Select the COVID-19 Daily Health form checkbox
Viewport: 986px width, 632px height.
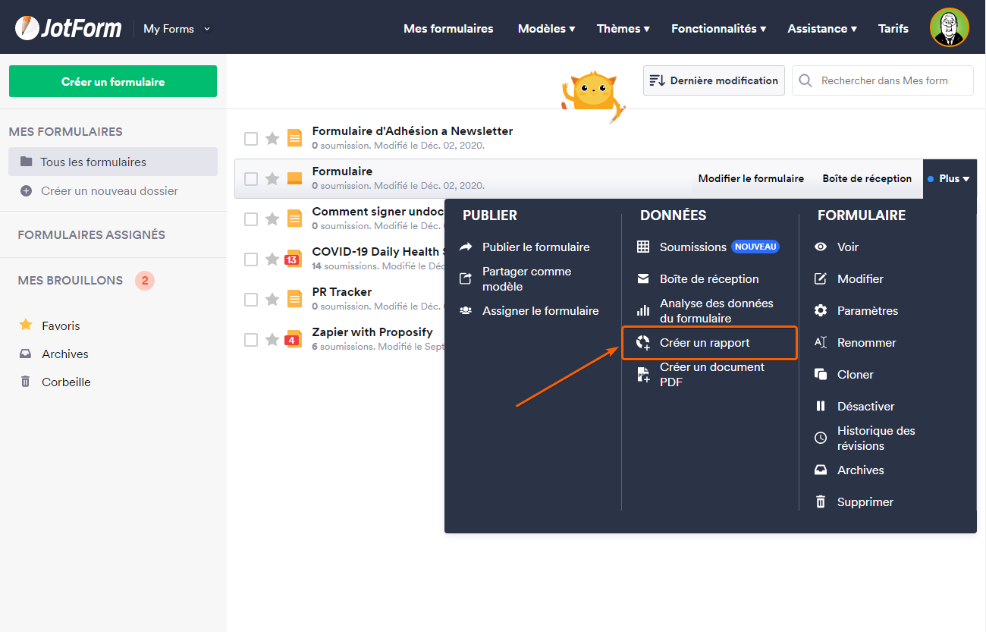(x=251, y=259)
